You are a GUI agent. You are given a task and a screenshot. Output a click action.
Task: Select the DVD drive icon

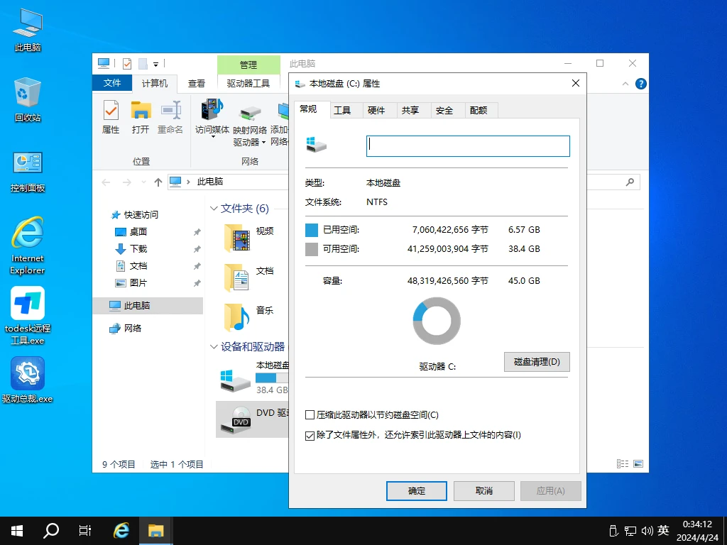point(236,420)
